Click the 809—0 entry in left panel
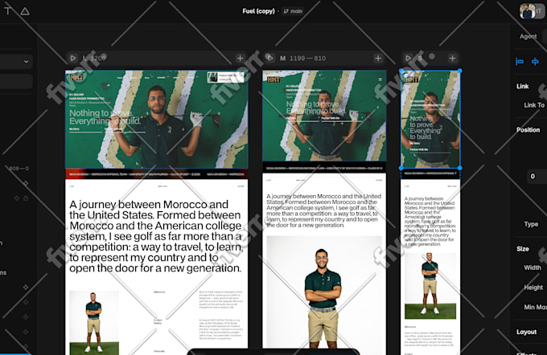The width and height of the screenshot is (547, 355). click(19, 169)
